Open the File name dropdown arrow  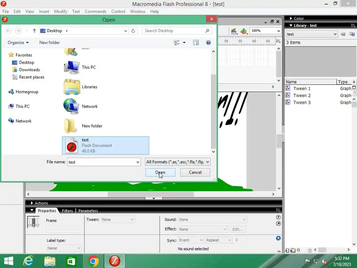click(138, 162)
